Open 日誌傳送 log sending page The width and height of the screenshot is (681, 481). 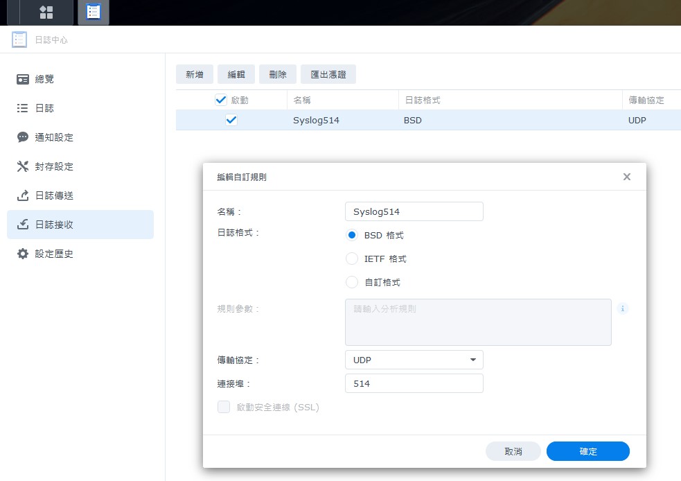(x=54, y=195)
